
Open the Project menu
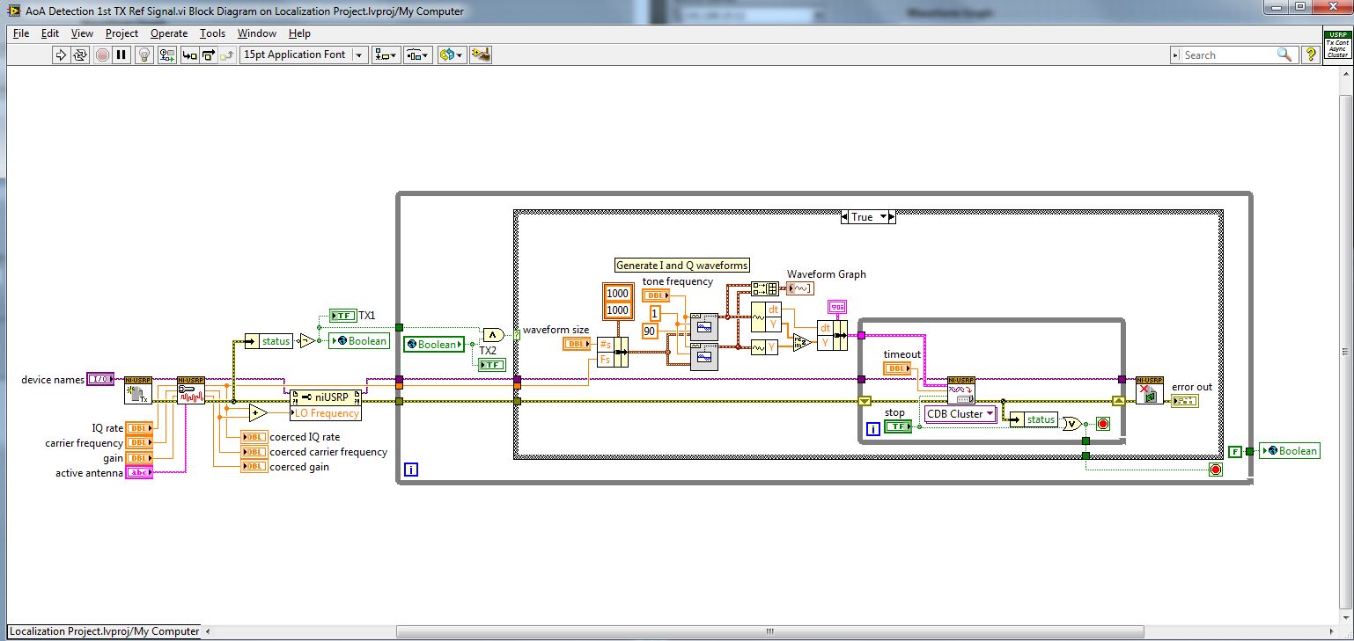(121, 33)
